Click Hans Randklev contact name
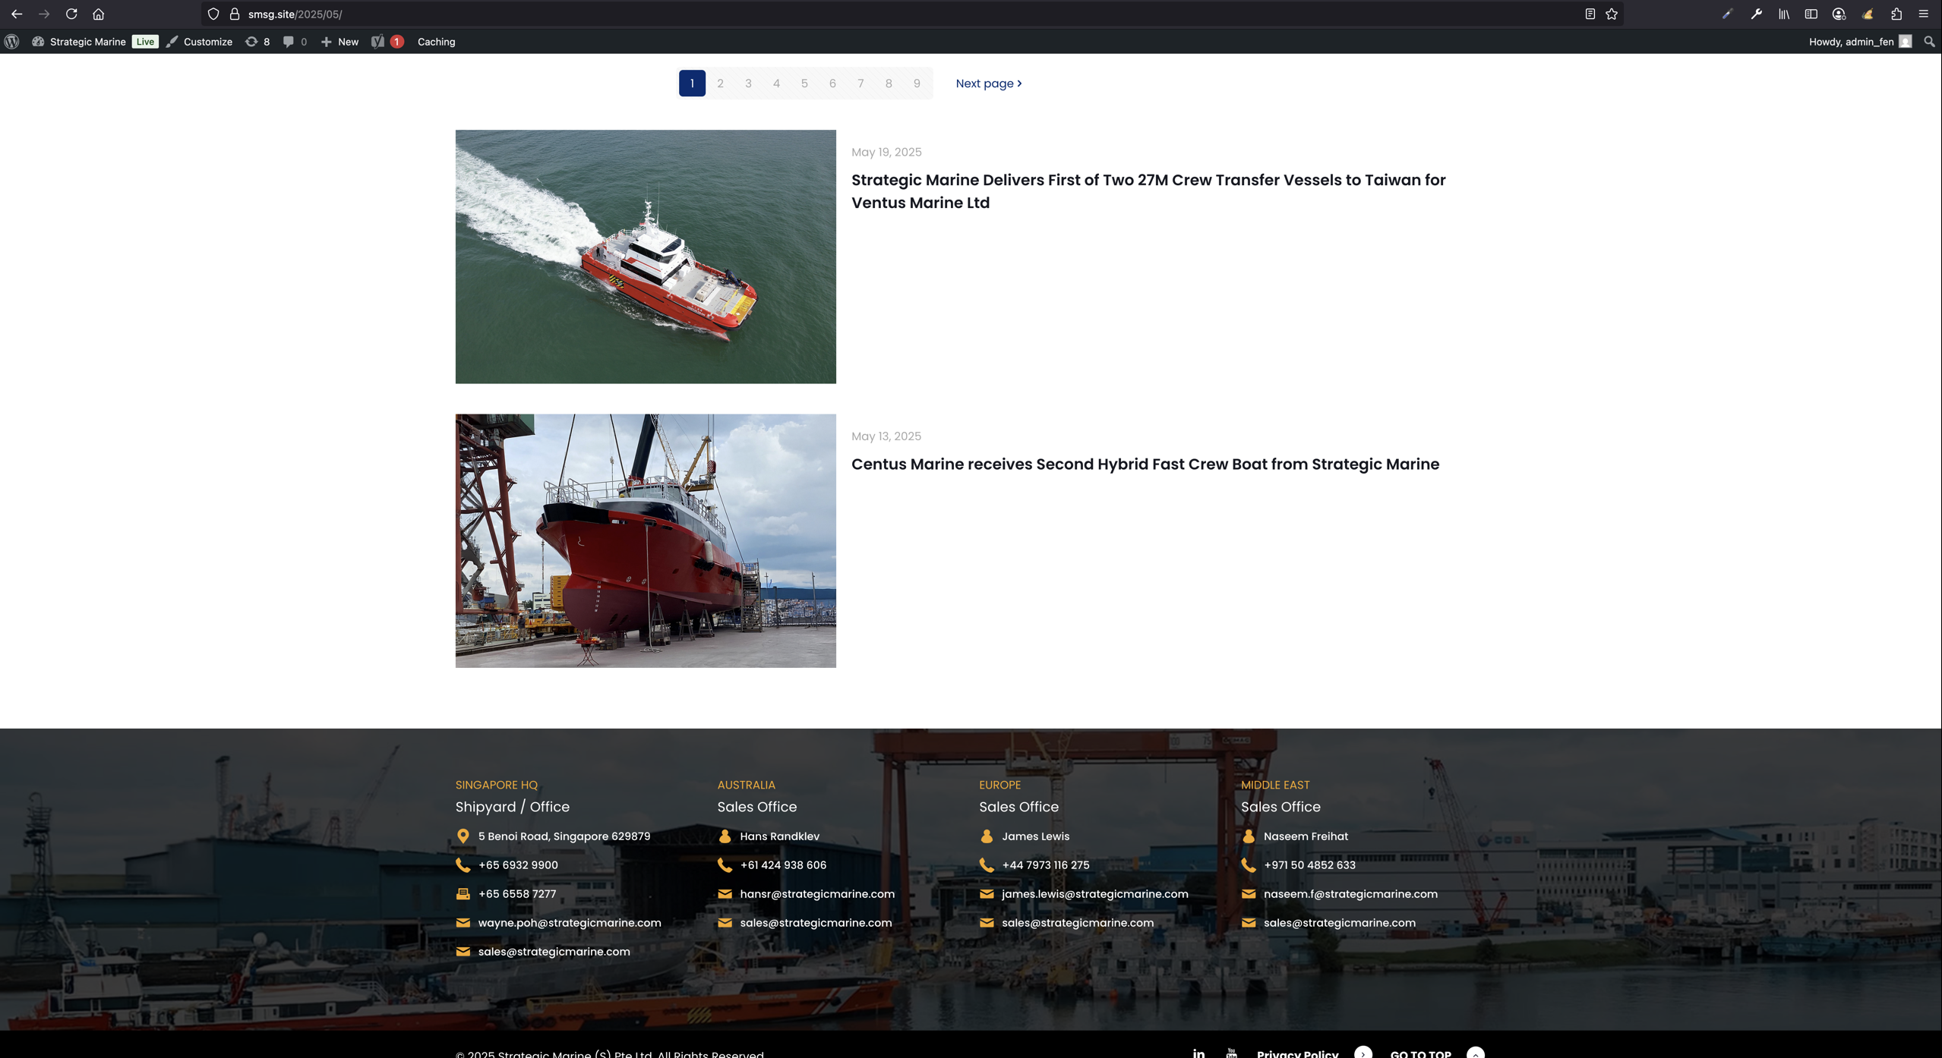This screenshot has height=1058, width=1942. [779, 836]
